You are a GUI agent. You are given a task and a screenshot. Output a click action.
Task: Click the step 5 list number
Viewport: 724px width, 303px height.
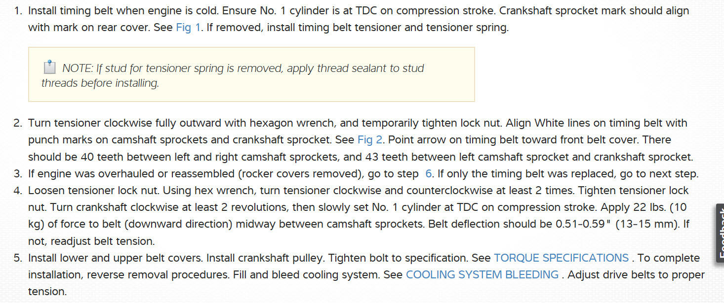pos(18,258)
